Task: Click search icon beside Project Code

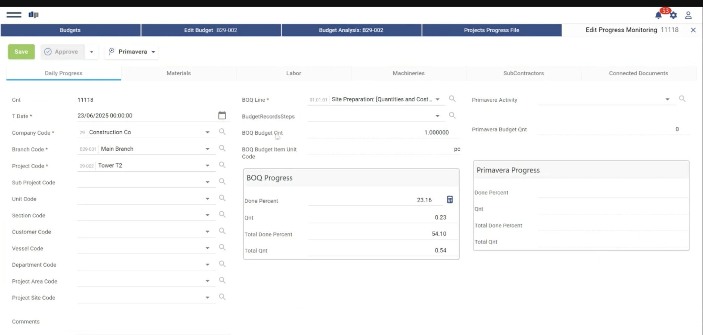Action: [x=222, y=165]
